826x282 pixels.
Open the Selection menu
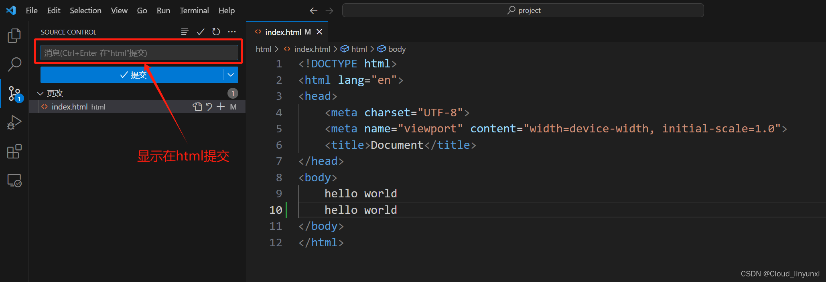point(85,11)
